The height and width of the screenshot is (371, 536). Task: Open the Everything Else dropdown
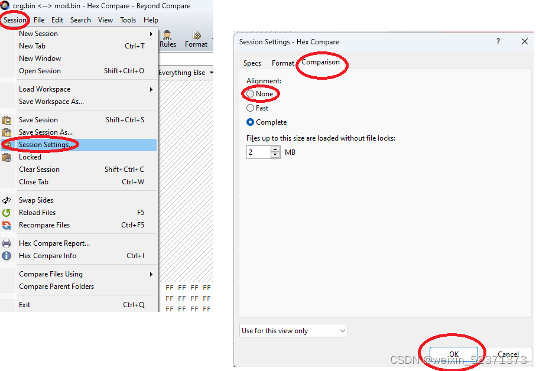212,73
